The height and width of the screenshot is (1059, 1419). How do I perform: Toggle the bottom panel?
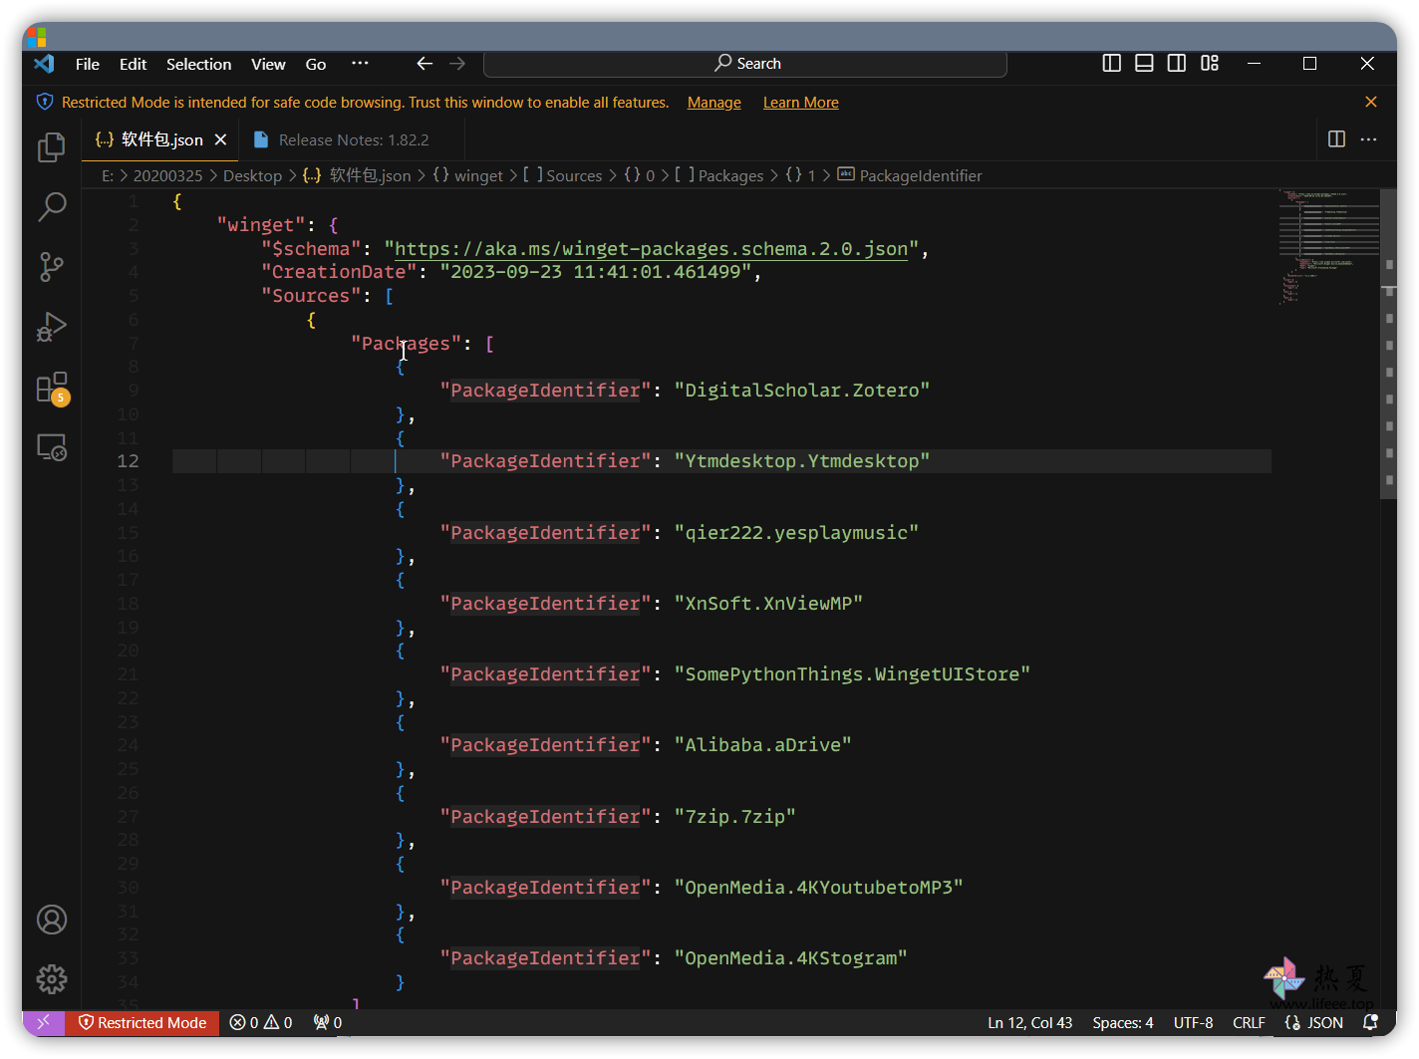click(x=1145, y=63)
